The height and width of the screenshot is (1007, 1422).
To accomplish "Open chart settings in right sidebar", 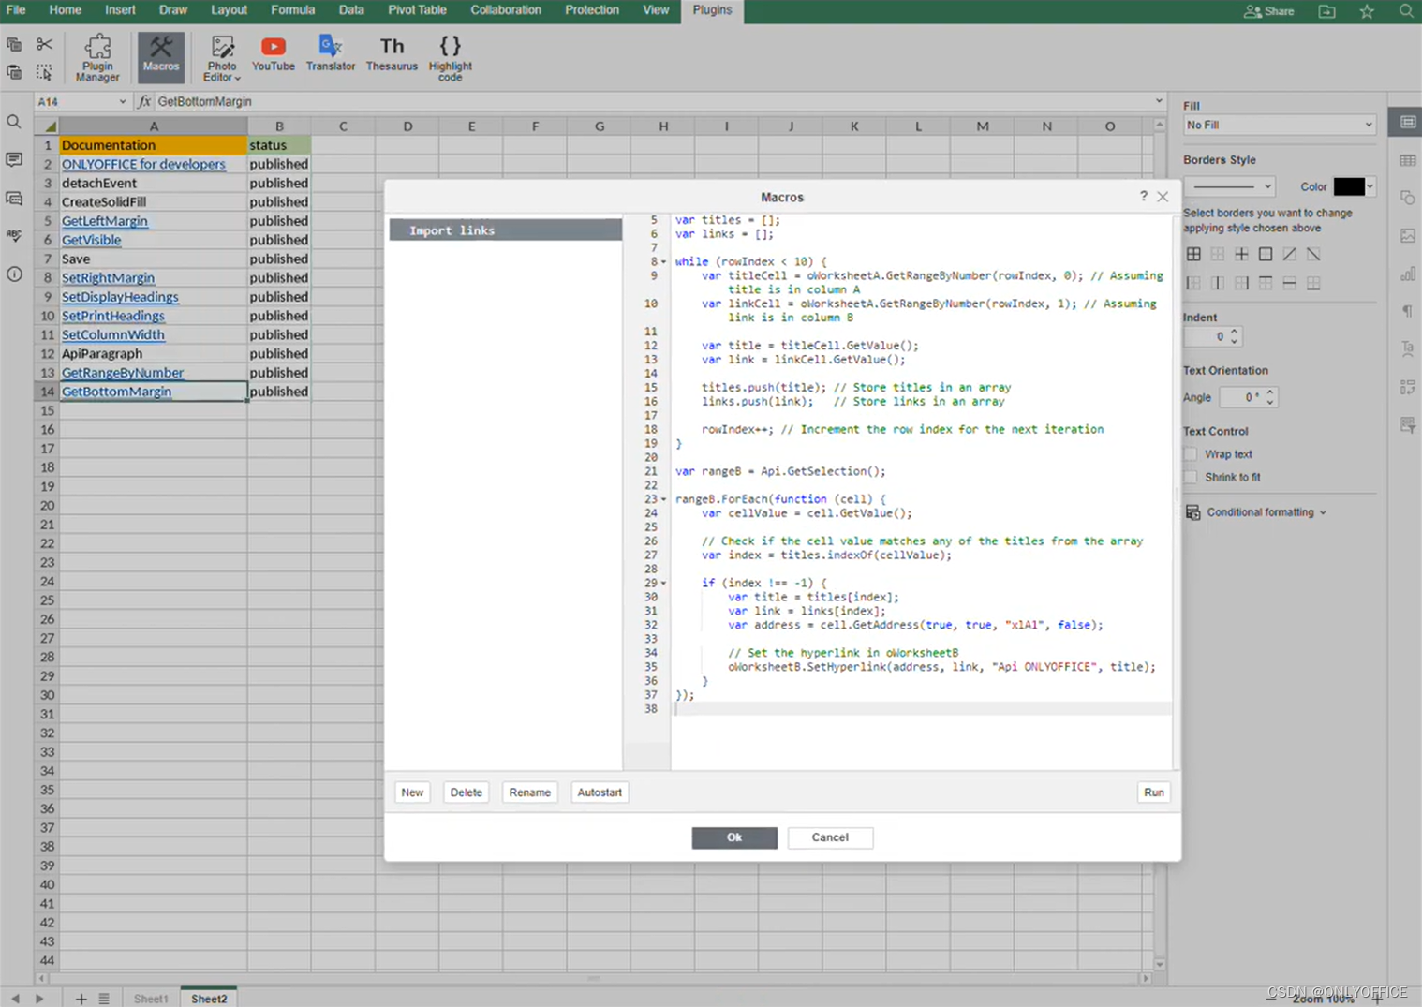I will pyautogui.click(x=1407, y=274).
